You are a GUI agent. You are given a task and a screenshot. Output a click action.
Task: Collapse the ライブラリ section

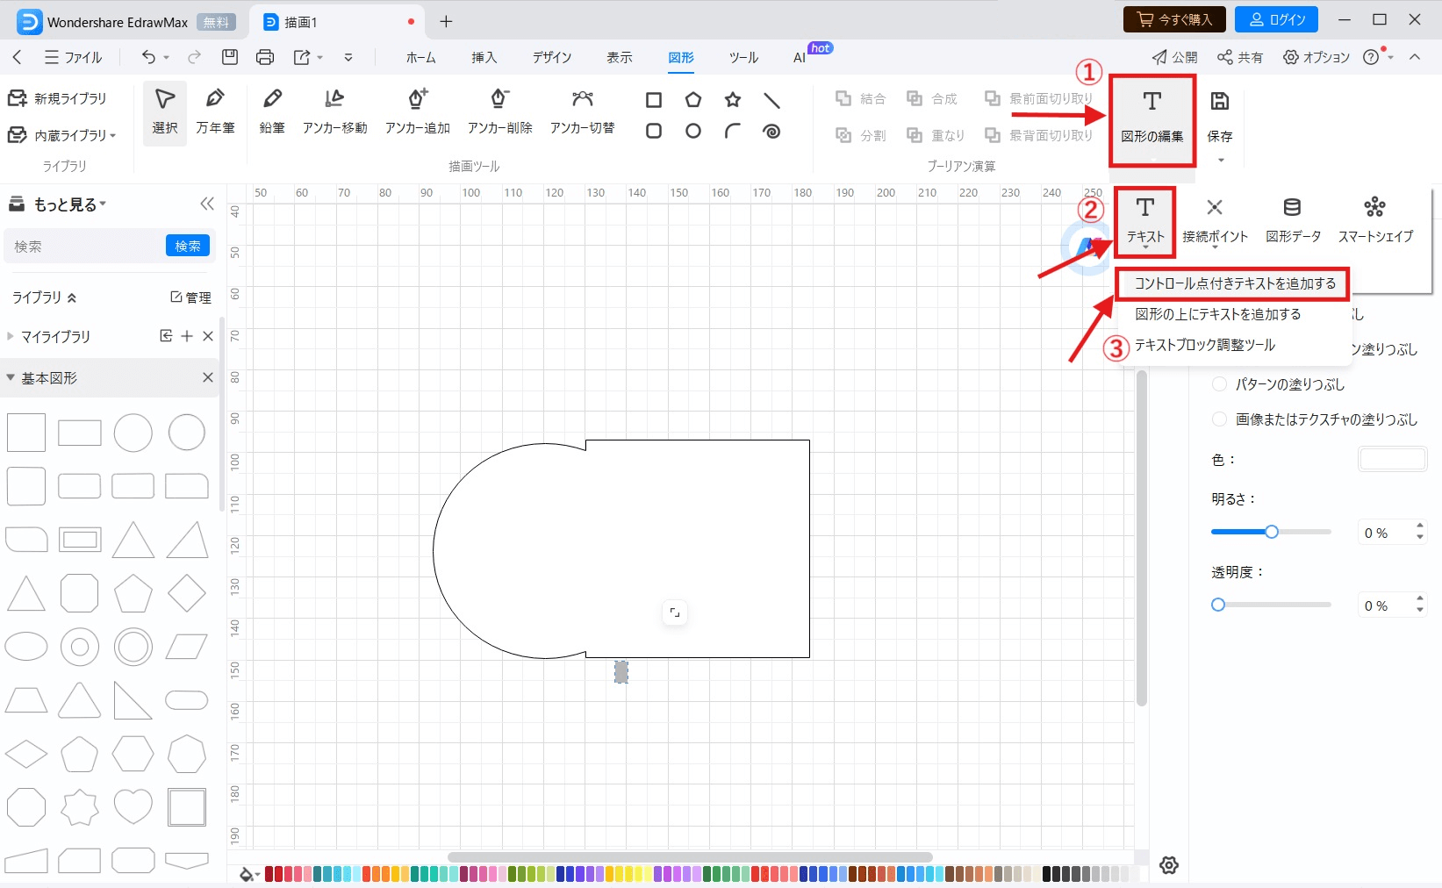click(x=72, y=298)
